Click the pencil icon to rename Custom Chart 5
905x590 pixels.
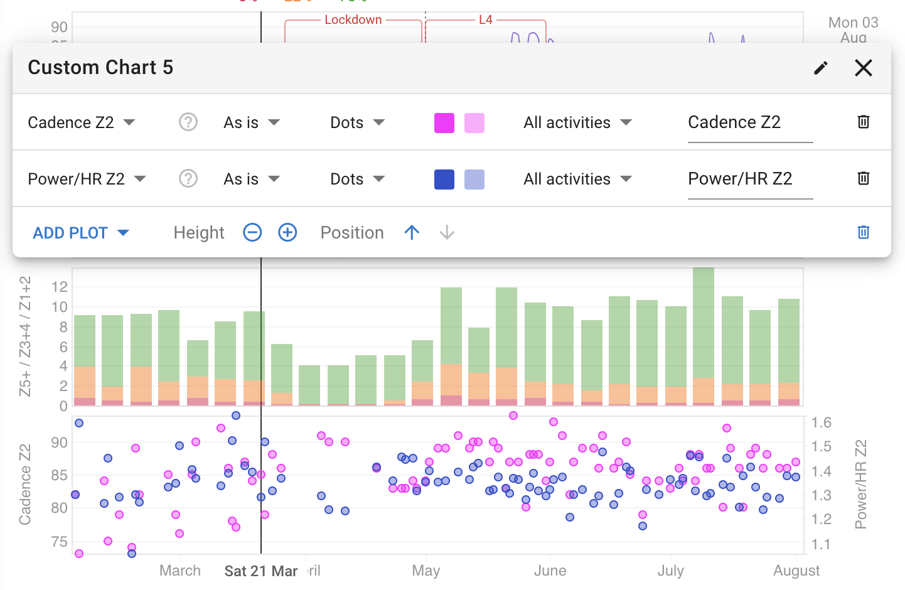point(820,68)
